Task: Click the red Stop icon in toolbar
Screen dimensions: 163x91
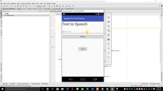Action: tap(57, 6)
